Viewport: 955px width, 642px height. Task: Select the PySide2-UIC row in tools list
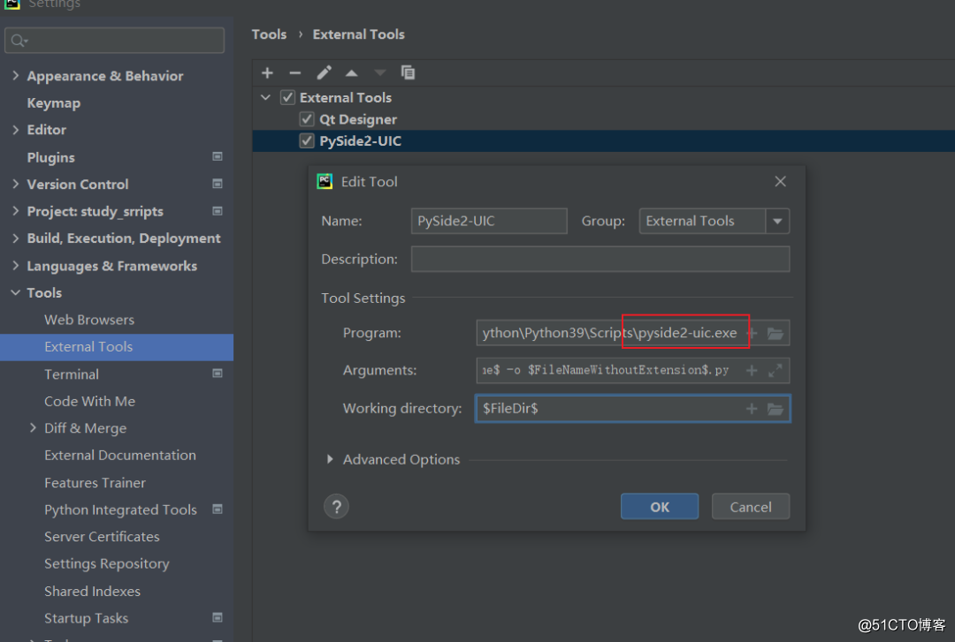coord(604,140)
